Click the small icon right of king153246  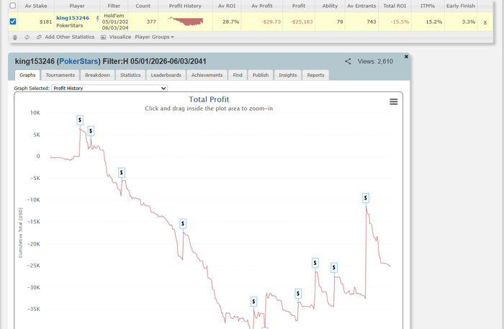click(97, 19)
